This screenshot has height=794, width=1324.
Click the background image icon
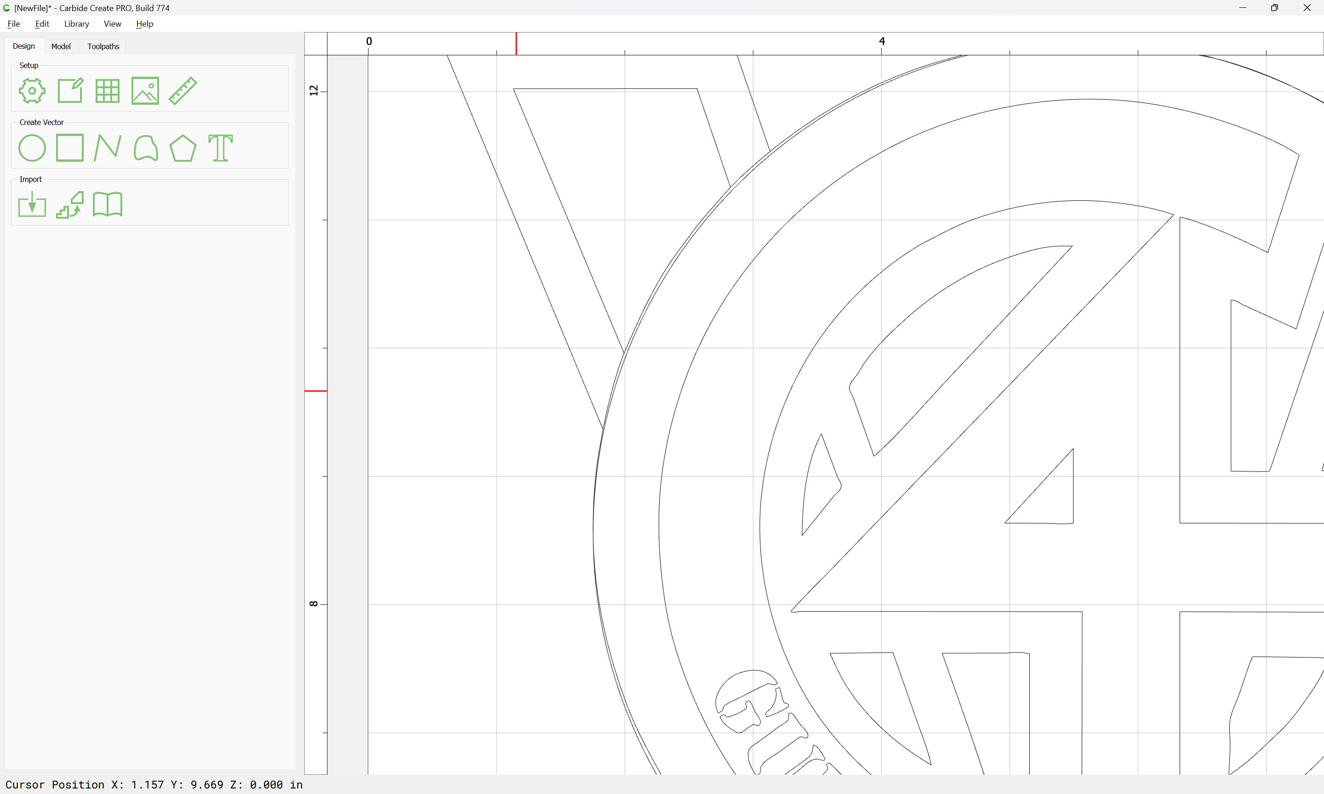[145, 91]
